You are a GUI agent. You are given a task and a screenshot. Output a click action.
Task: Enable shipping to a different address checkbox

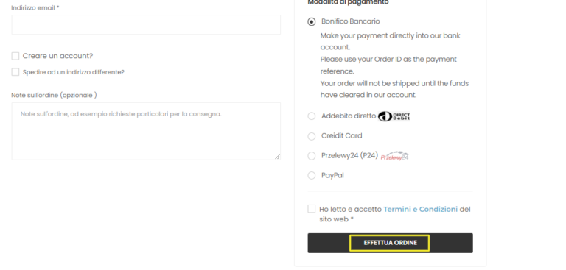point(15,72)
